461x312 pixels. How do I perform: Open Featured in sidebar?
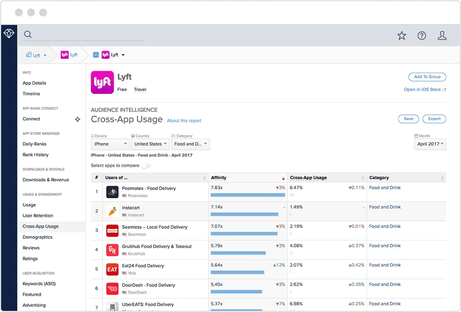click(32, 295)
